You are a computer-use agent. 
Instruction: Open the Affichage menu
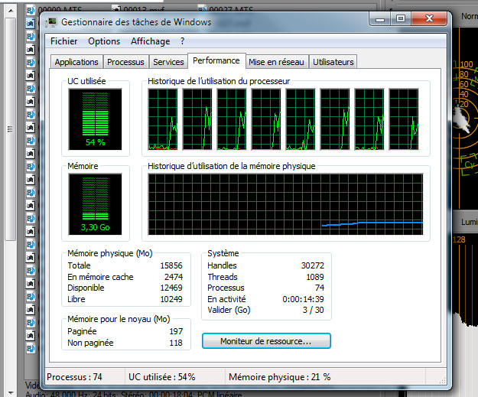(x=151, y=41)
